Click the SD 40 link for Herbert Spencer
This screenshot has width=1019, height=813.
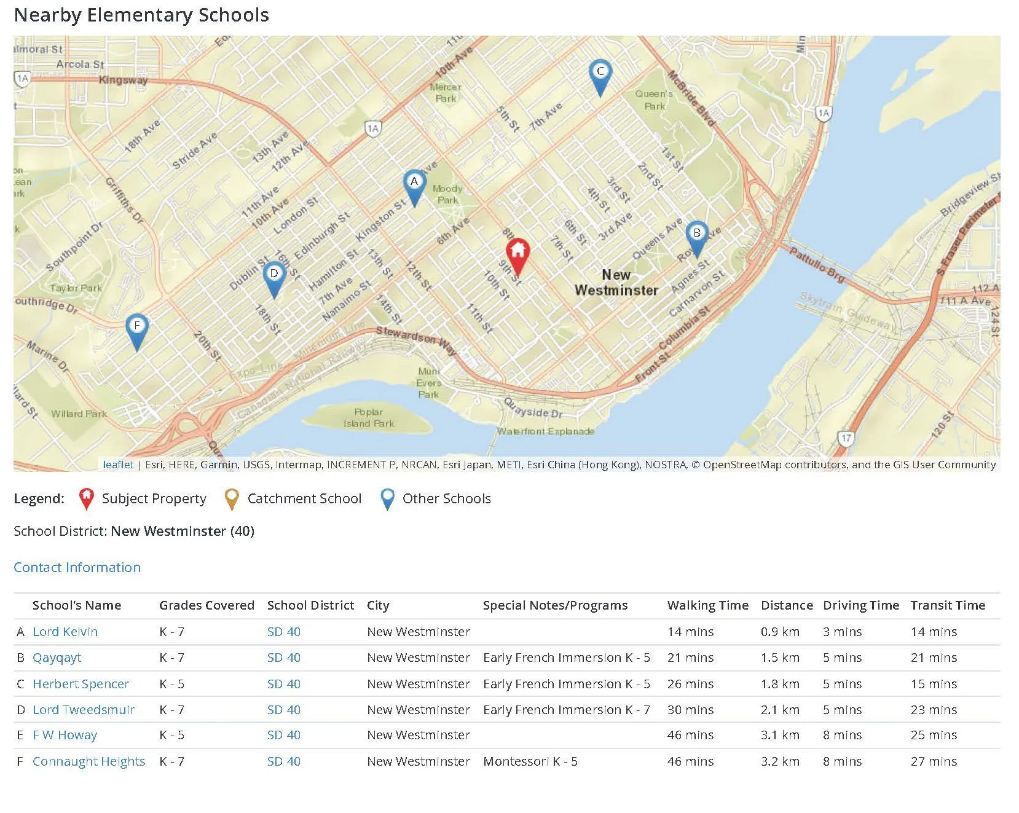(x=284, y=684)
